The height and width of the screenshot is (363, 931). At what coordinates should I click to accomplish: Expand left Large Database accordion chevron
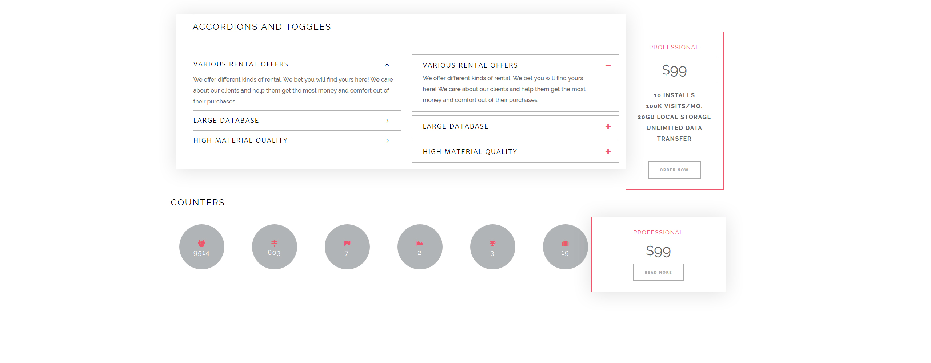pos(388,121)
